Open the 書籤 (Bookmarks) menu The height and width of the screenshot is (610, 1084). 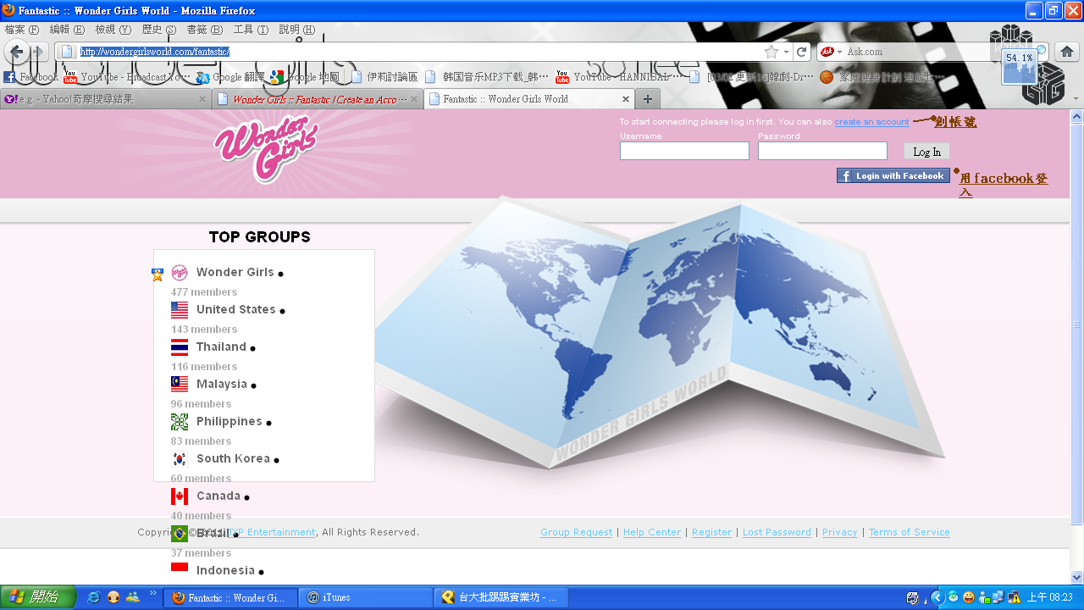click(x=203, y=30)
